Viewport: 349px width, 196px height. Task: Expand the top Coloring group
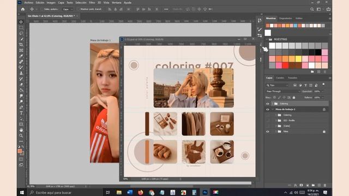tap(273, 104)
